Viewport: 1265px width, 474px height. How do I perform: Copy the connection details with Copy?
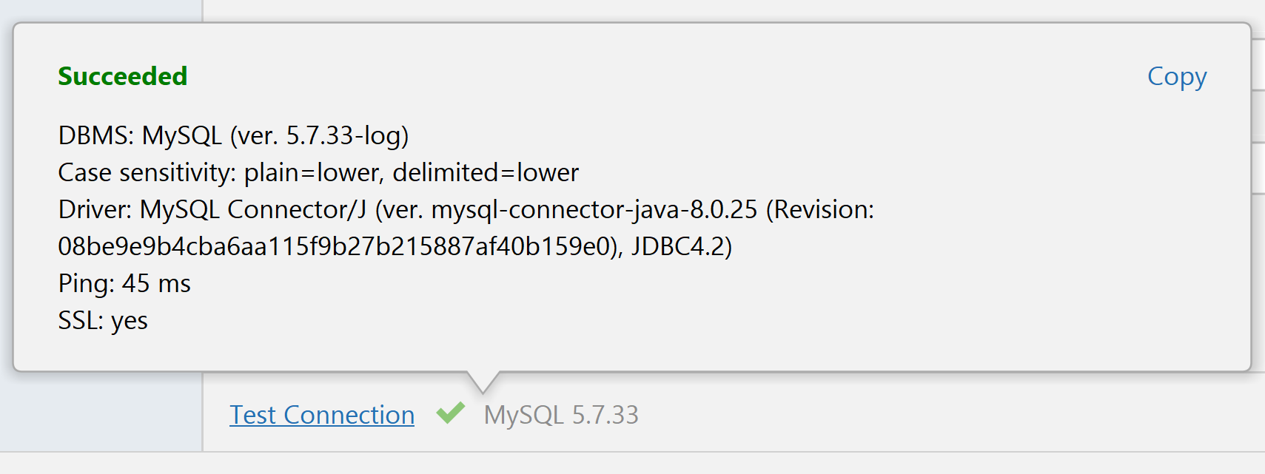[1177, 76]
